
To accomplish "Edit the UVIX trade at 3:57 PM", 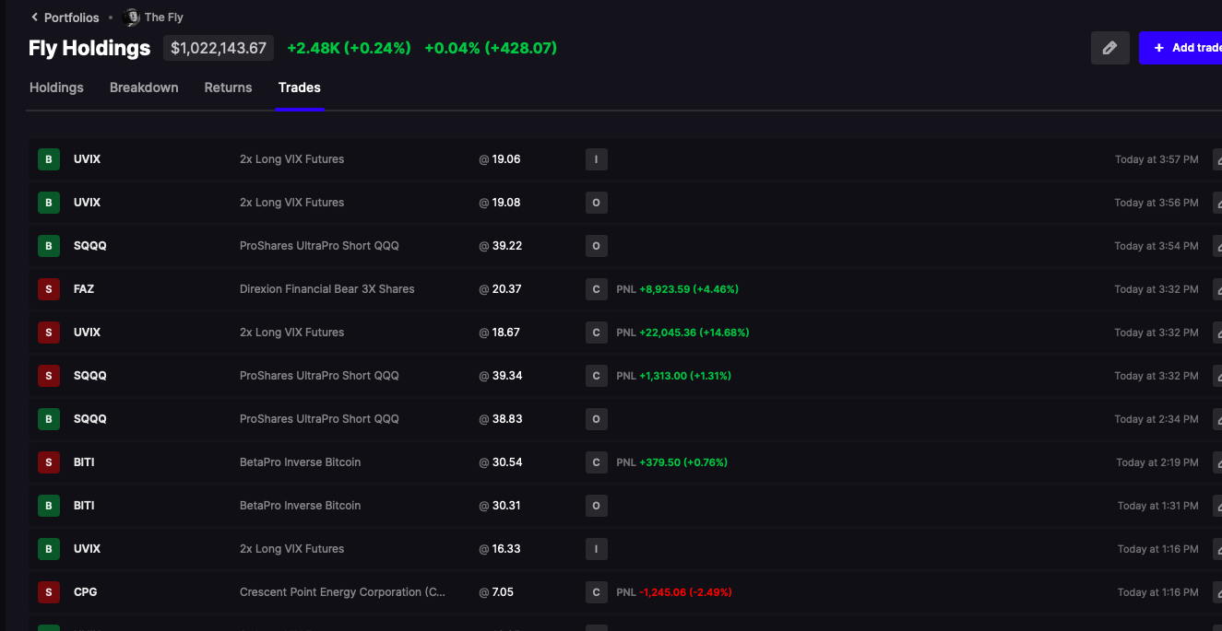I will (1217, 159).
